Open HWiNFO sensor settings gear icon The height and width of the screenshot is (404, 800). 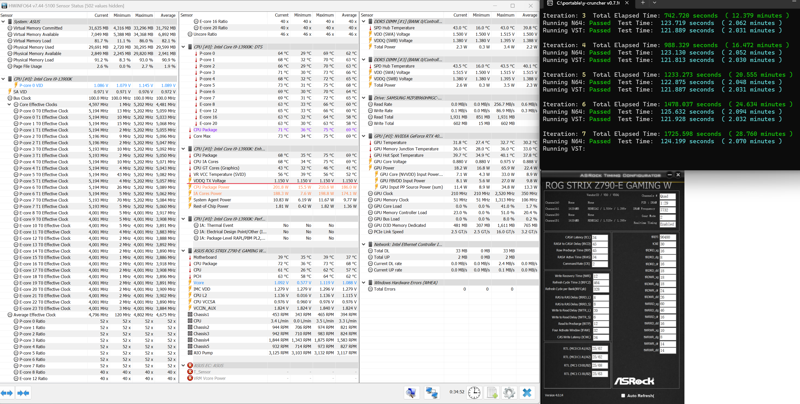coord(509,393)
